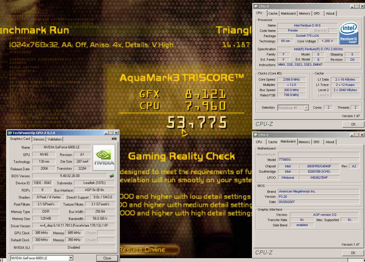The height and width of the screenshot is (262, 365).
Task: Click the Level 2 cache 2 x 2048 KBytes value
Action: pyautogui.click(x=345, y=90)
